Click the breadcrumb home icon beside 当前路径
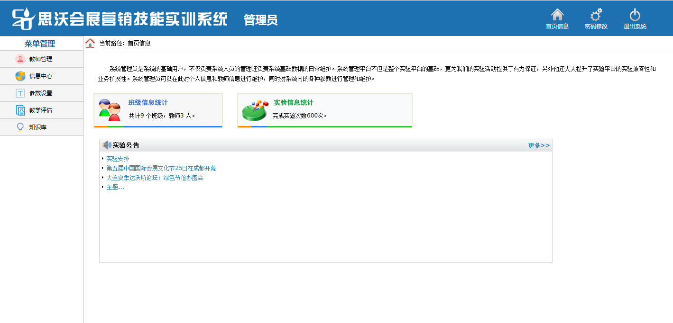The height and width of the screenshot is (323, 673). pyautogui.click(x=90, y=43)
